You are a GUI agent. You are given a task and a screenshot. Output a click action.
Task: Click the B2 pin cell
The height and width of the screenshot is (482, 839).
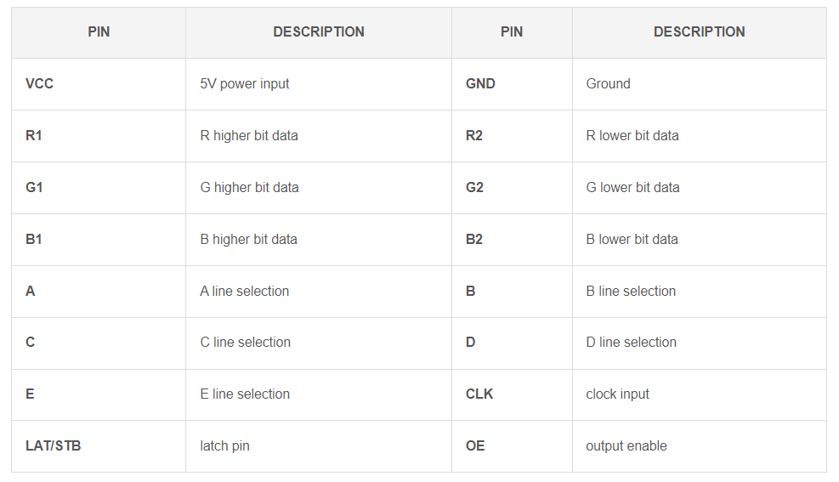pyautogui.click(x=474, y=240)
